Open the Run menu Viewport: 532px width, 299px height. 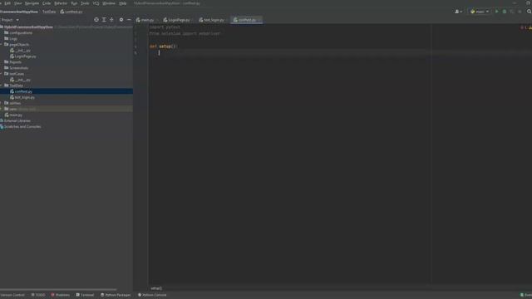click(74, 3)
